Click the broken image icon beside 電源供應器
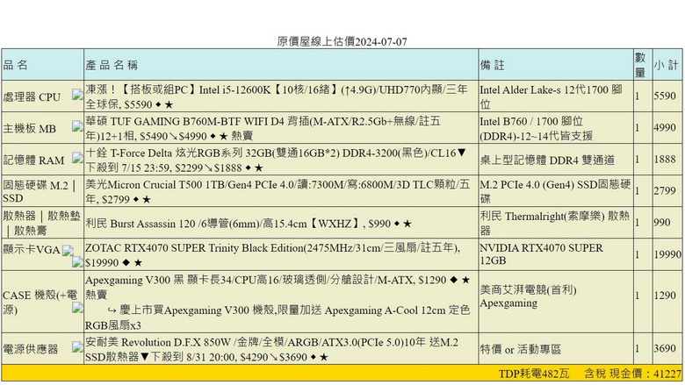 (77, 347)
